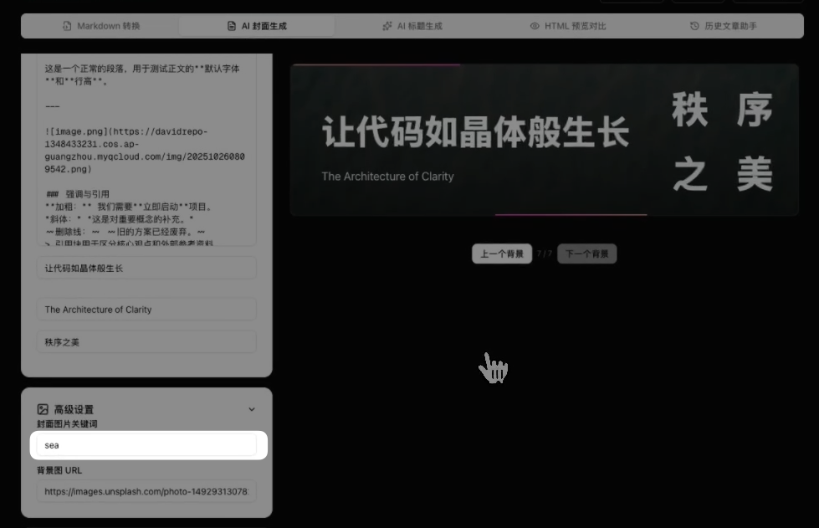Click the document icon on AI 封面生成

(232, 26)
